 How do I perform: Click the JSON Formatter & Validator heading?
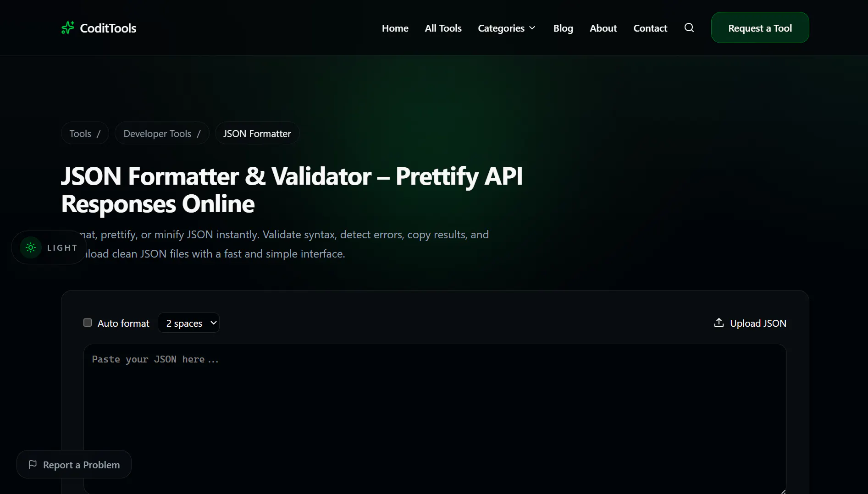pos(292,190)
